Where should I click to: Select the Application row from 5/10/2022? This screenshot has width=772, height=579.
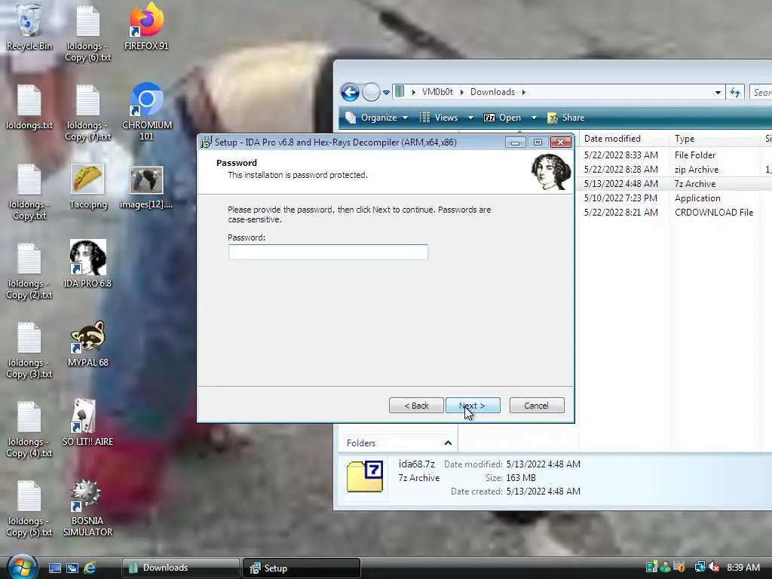tap(675, 198)
